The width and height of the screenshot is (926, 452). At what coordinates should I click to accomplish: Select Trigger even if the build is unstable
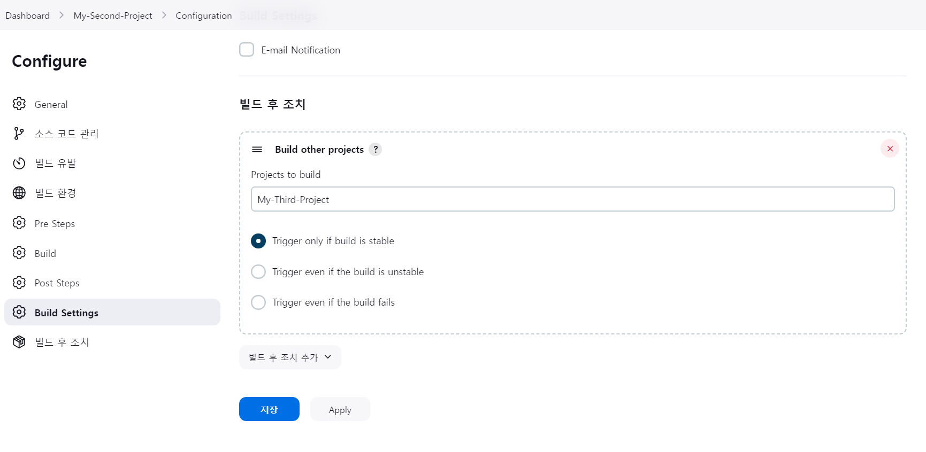[x=258, y=272]
